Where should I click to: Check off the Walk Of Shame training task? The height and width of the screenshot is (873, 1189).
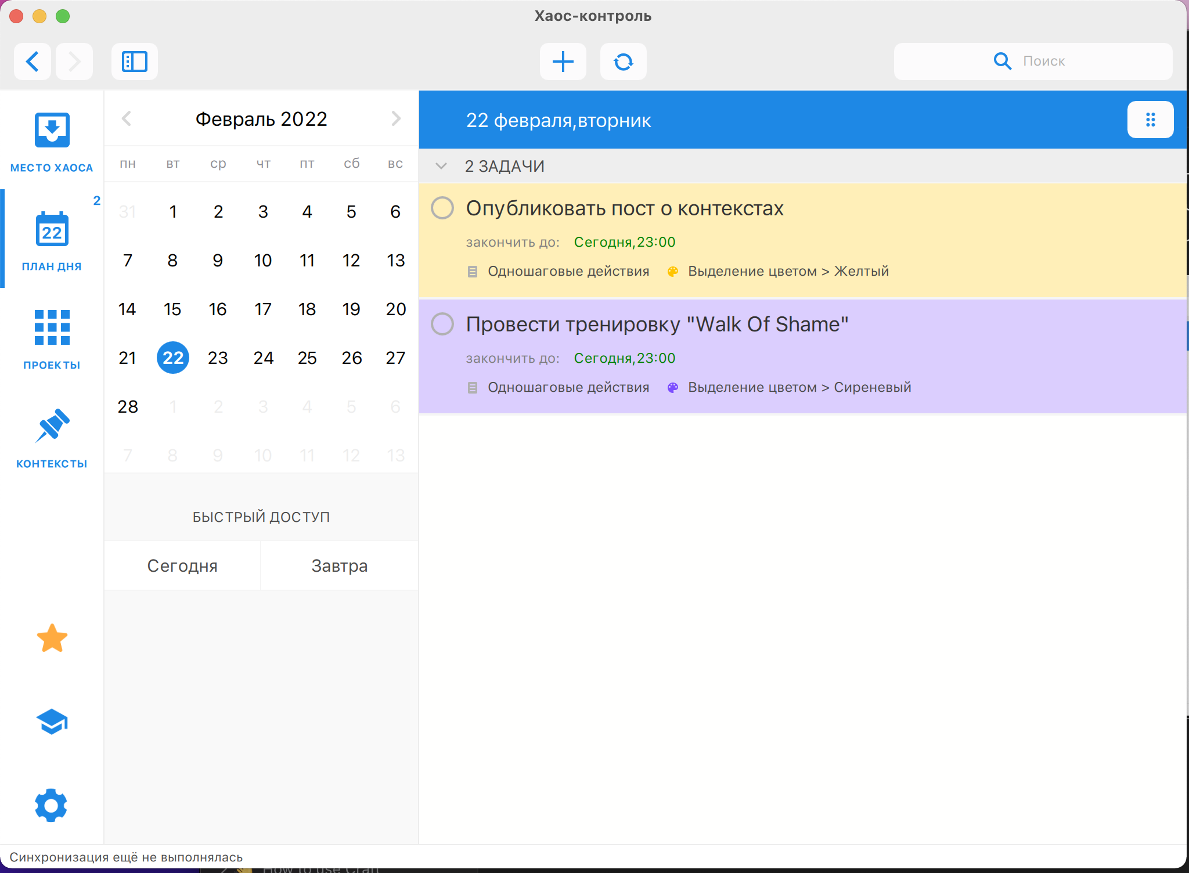tap(442, 324)
